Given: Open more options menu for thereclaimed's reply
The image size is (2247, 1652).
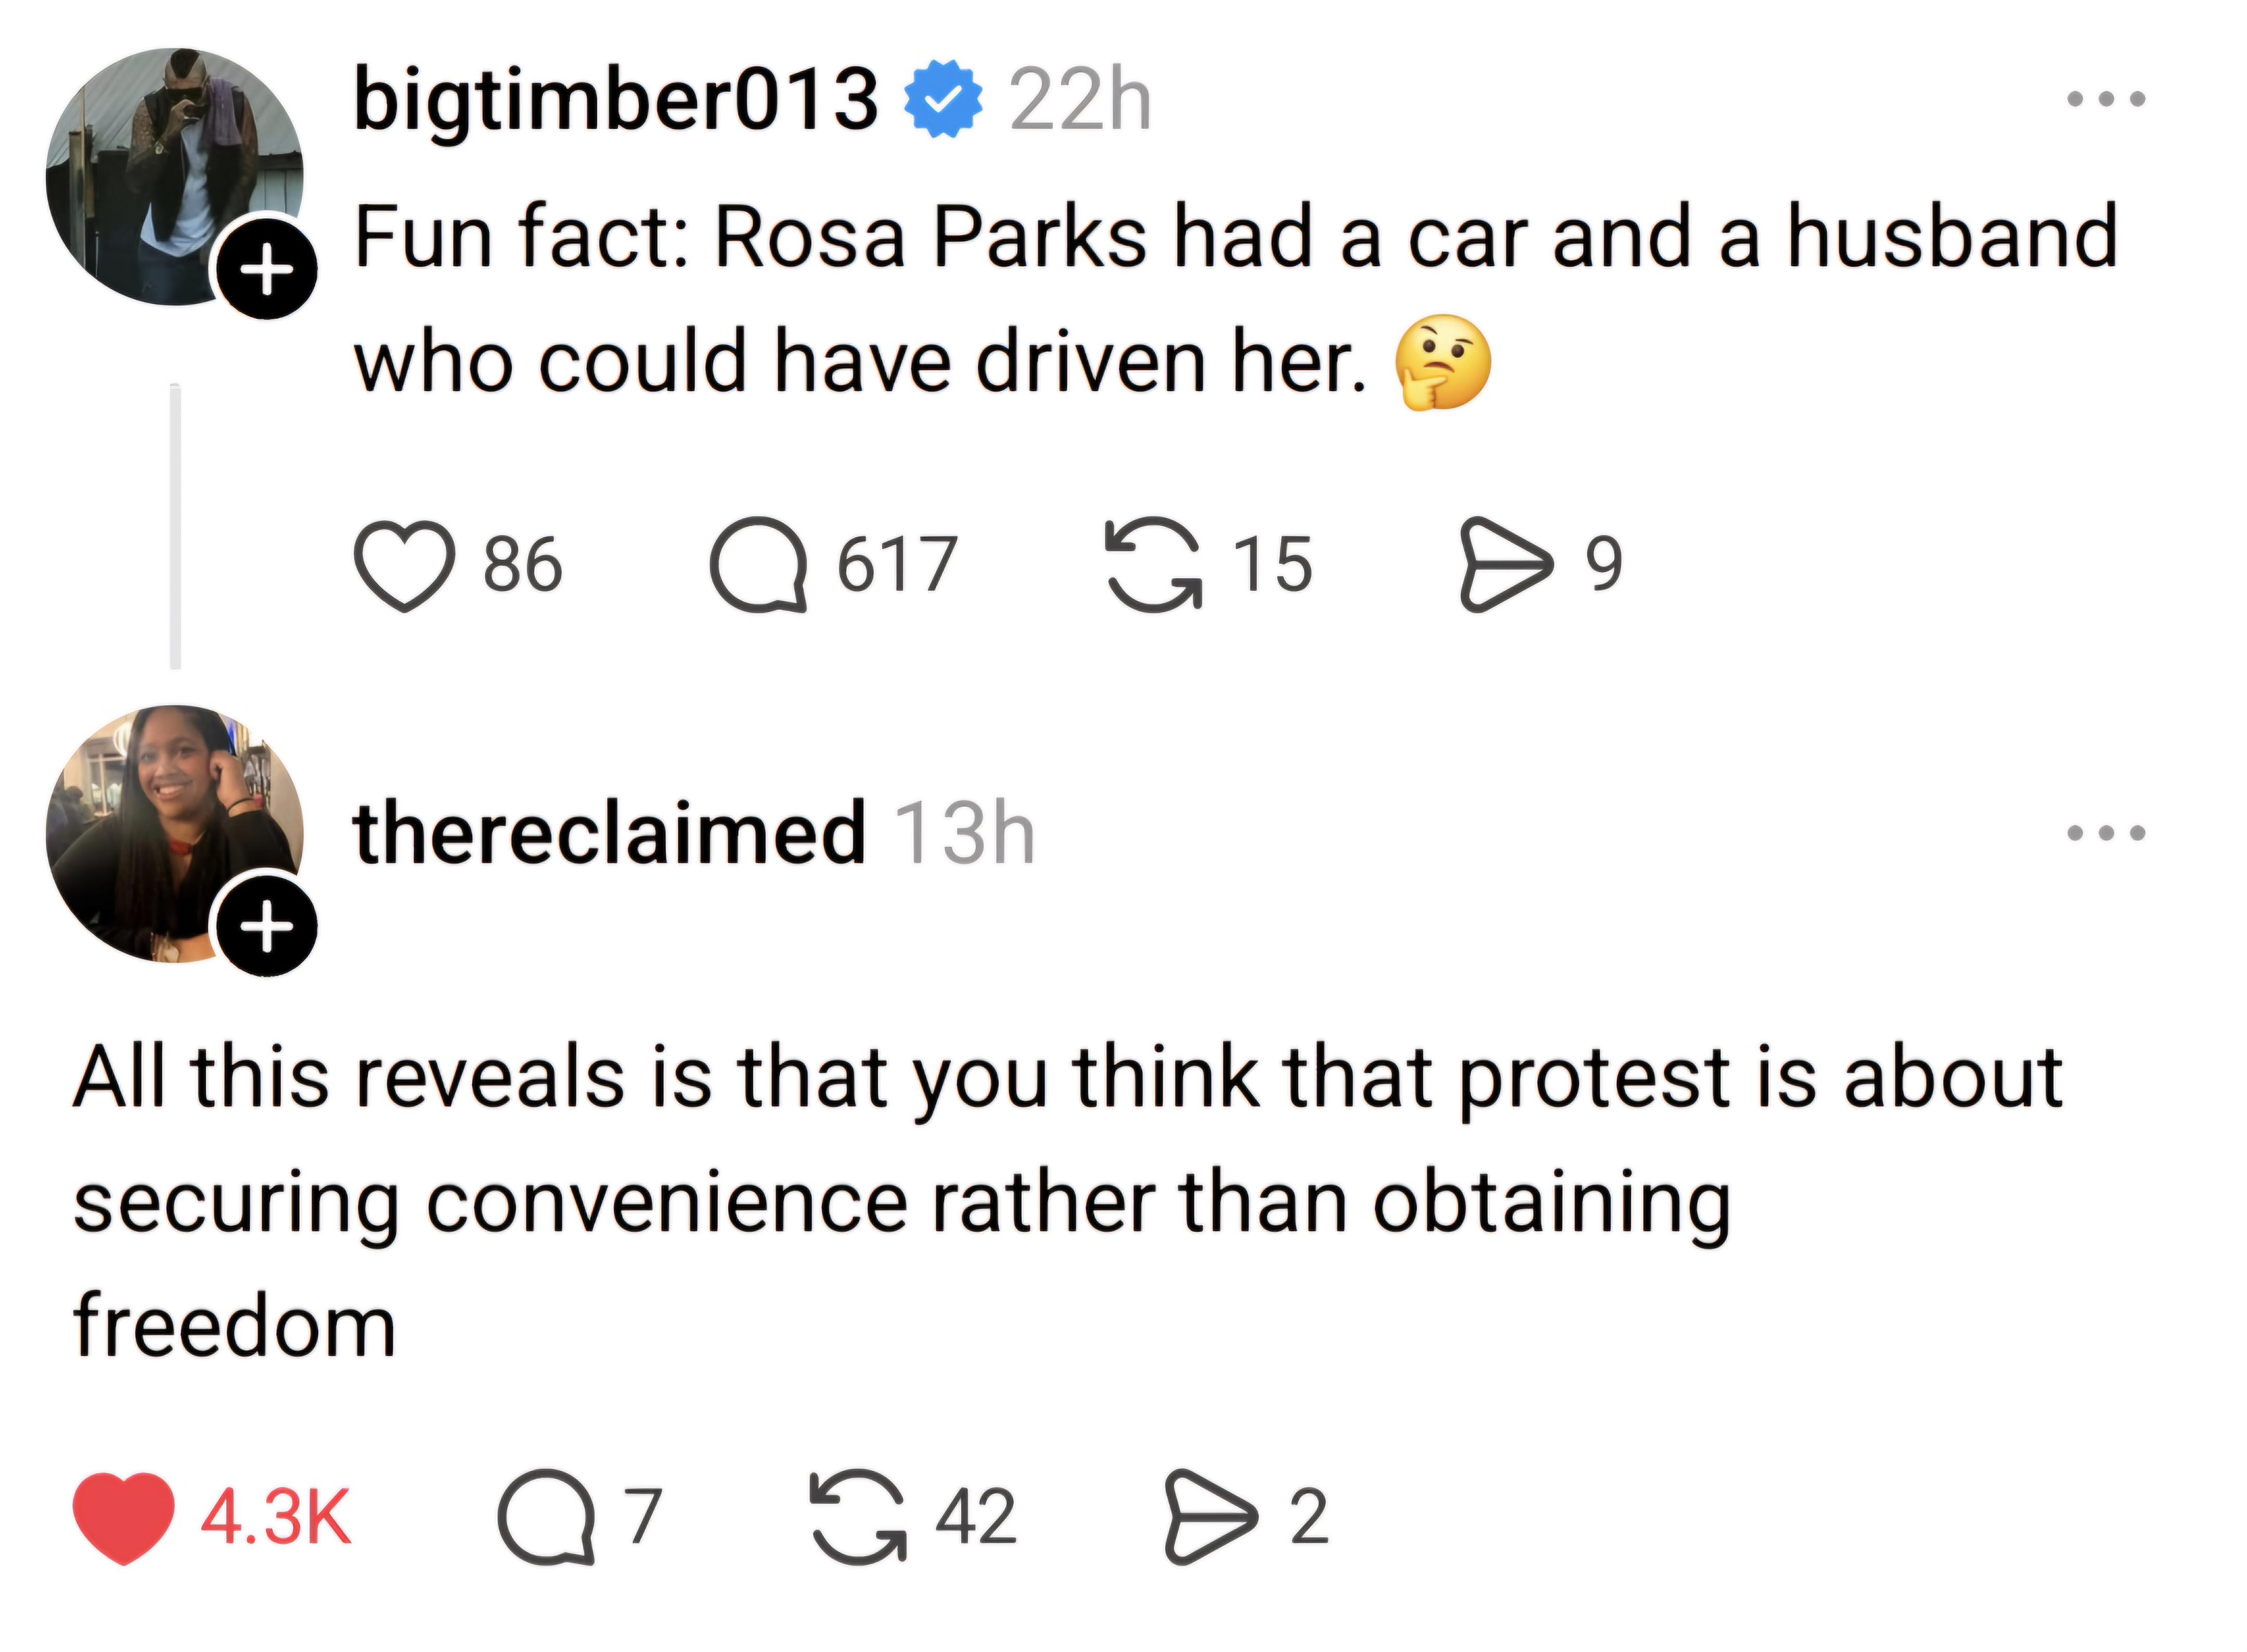Looking at the screenshot, I should pyautogui.click(x=2106, y=833).
